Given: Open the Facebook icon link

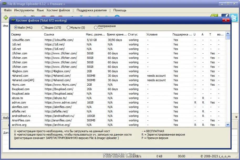Looking at the screenshot, I should tap(225, 15).
